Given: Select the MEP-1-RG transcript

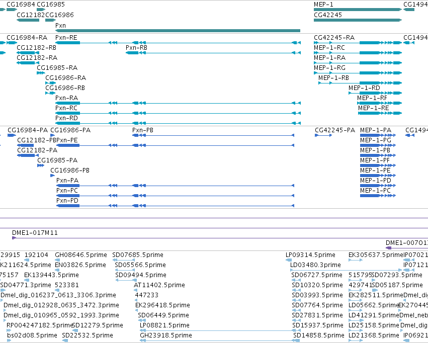Looking at the screenshot, I should [x=358, y=73].
